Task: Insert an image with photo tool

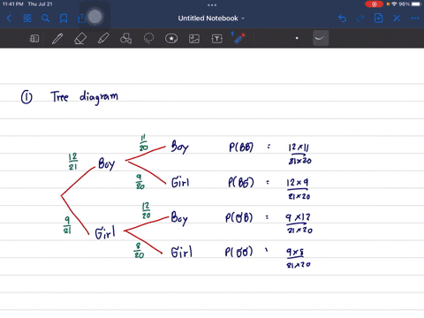Action: click(194, 39)
